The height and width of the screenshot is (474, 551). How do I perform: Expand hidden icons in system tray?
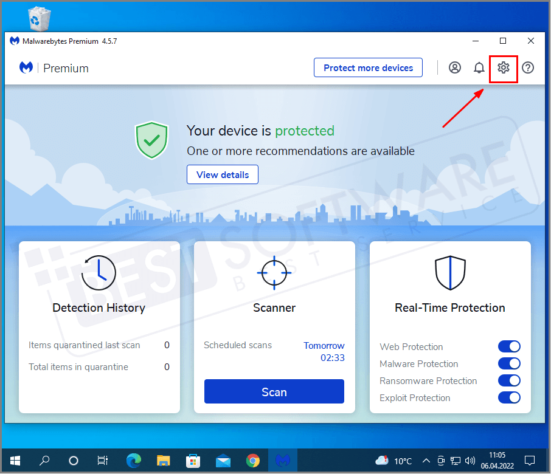click(x=426, y=460)
